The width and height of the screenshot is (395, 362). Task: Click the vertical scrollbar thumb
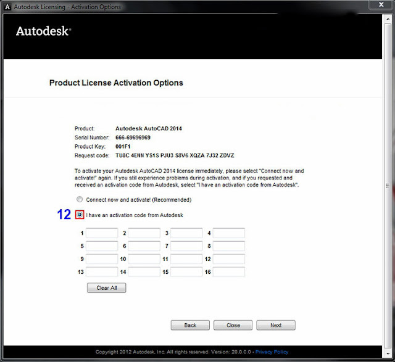pyautogui.click(x=388, y=186)
